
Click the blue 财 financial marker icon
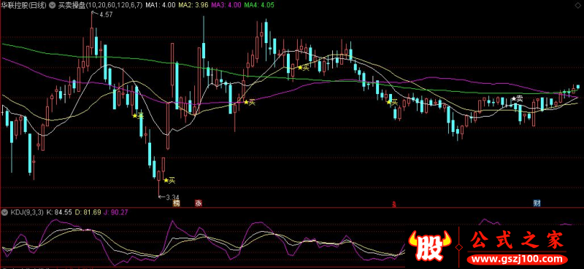click(x=537, y=203)
